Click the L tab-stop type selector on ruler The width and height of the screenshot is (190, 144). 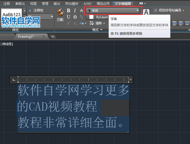[x=14, y=80]
